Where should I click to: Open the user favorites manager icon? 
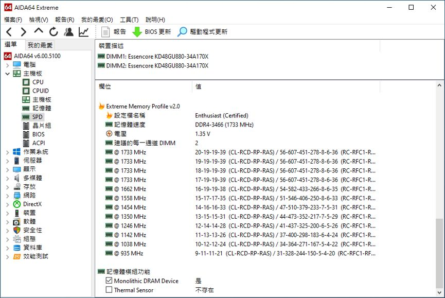click(68, 32)
